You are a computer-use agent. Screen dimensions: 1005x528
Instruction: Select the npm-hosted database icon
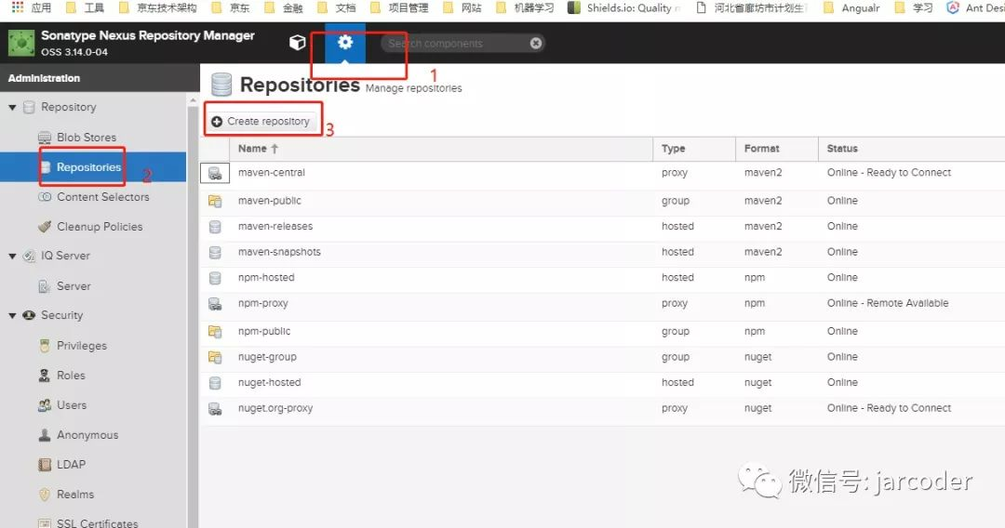coord(215,278)
